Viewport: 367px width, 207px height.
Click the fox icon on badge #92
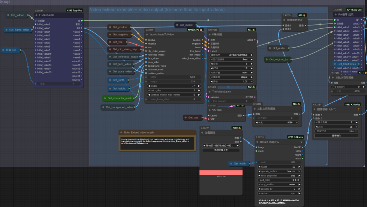[254, 87]
